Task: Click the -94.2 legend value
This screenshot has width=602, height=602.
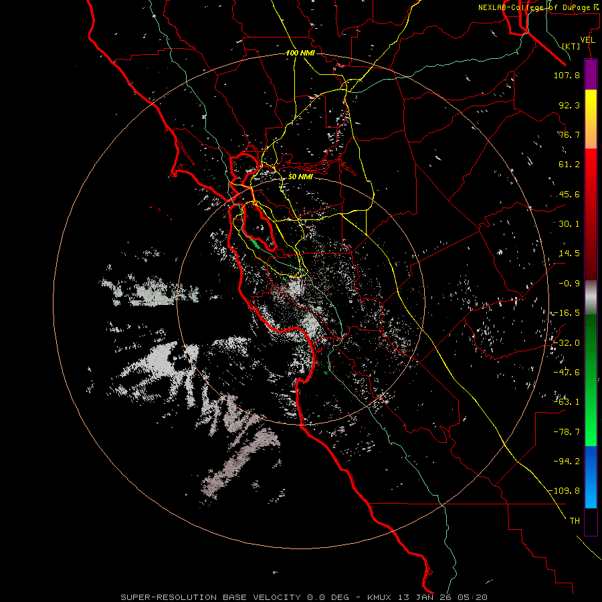Action: [567, 461]
